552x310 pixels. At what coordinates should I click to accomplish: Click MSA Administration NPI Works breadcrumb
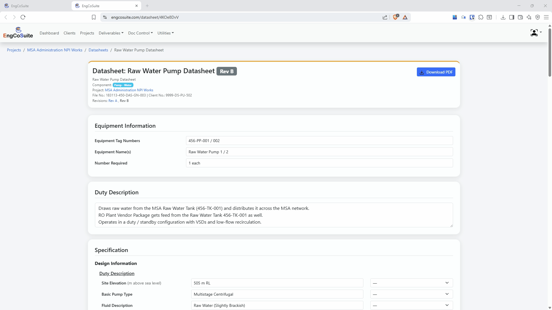pyautogui.click(x=55, y=50)
